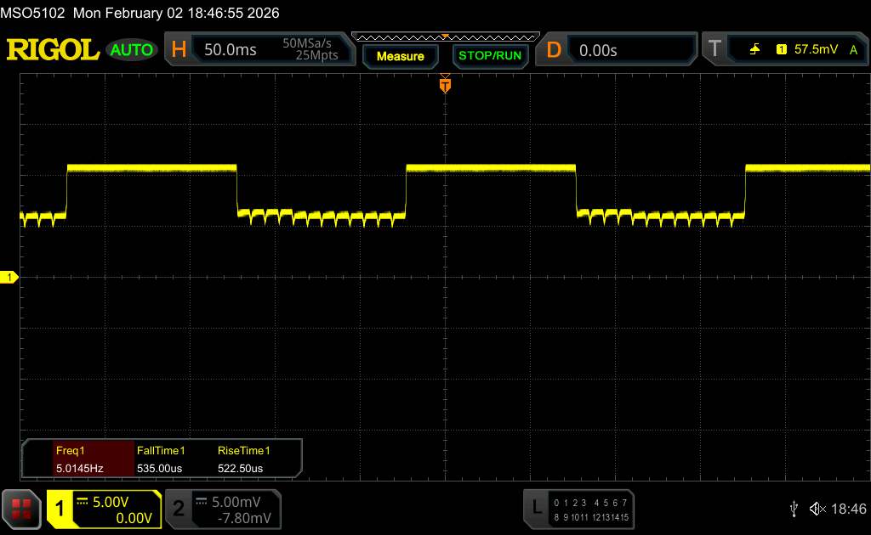This screenshot has height=535, width=871.
Task: Unmute the speaker sound icon
Action: click(817, 509)
